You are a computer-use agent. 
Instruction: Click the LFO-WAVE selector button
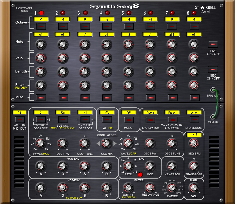[x=173, y=120]
